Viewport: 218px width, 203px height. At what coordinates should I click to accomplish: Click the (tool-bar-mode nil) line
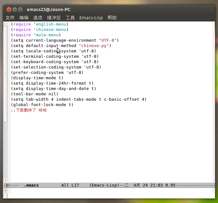[35, 94]
